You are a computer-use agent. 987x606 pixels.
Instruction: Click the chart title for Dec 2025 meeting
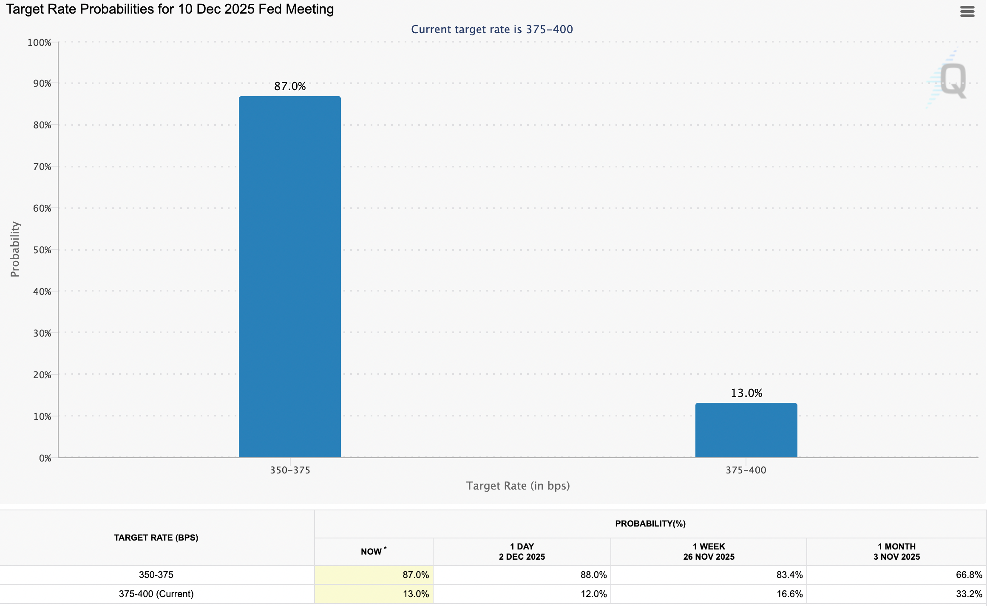(x=170, y=9)
